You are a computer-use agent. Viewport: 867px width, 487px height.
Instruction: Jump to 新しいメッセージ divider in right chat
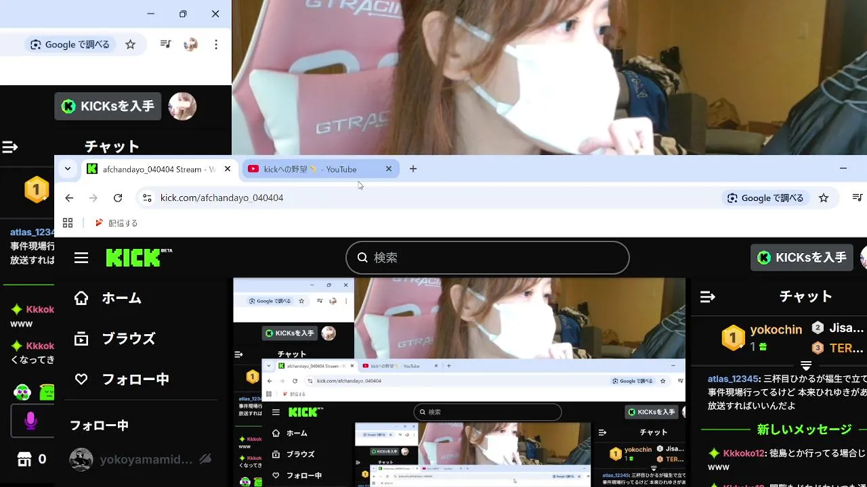pyautogui.click(x=804, y=430)
